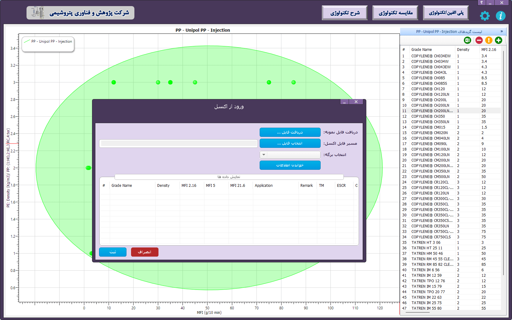
Task: Select row COPYLENE® CH120LN
Action: [451, 94]
